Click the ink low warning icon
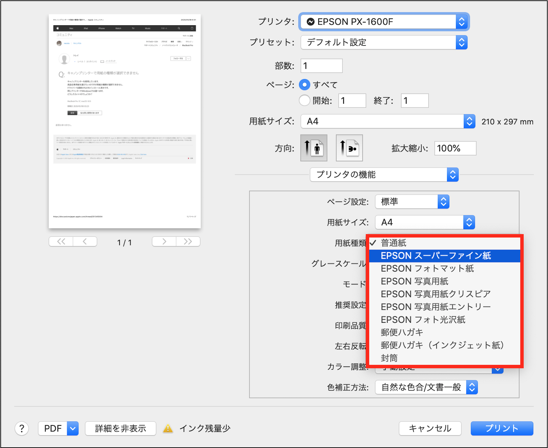This screenshot has width=548, height=448. pos(168,428)
